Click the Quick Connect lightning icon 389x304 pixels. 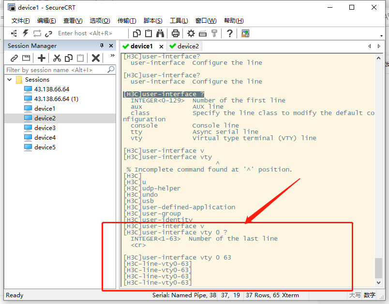[x=26, y=33]
